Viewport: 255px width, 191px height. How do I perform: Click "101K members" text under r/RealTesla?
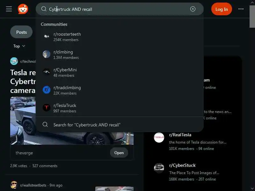pyautogui.click(x=181, y=149)
